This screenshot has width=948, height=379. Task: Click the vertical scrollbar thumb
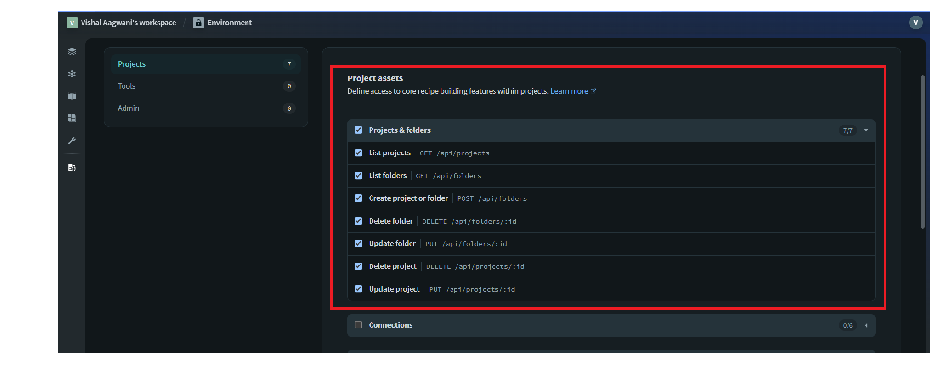pos(922,152)
